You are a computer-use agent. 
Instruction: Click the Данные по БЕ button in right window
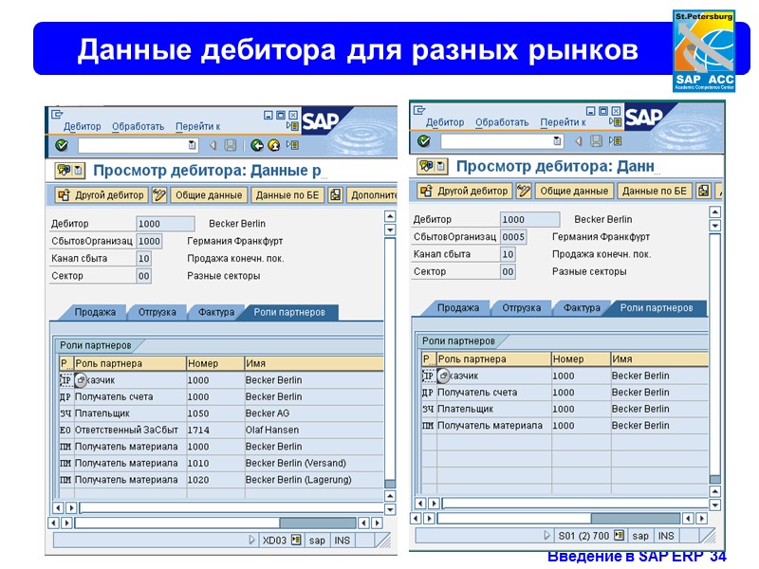pyautogui.click(x=655, y=191)
